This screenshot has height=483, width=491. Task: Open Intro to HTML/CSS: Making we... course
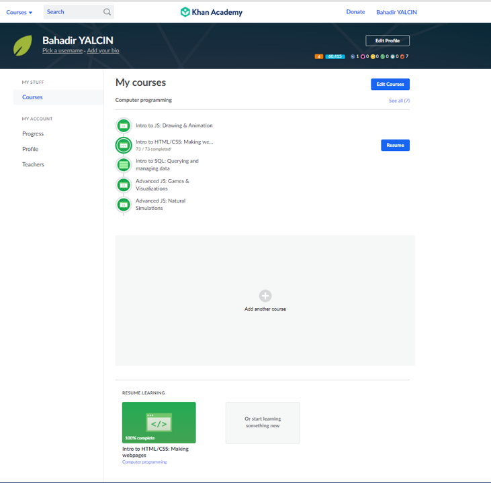[175, 142]
